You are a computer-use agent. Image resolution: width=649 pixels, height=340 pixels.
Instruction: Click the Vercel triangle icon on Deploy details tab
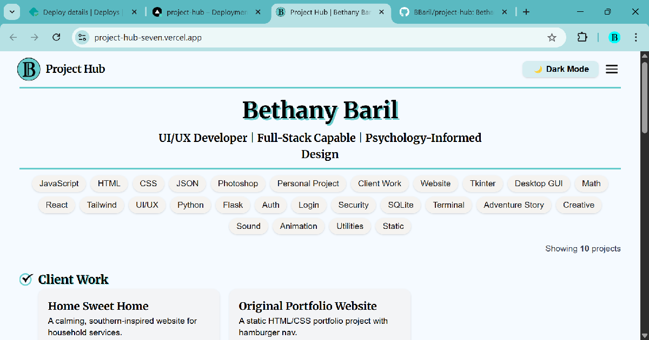[x=34, y=11]
